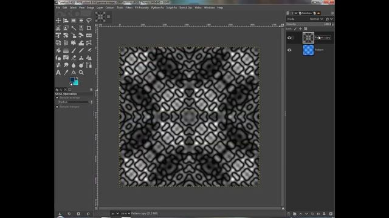Select the Text tool
389x218 pixels.
click(58, 73)
